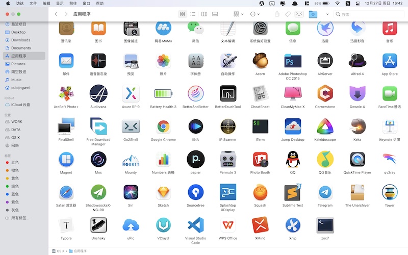Viewport: 408px width, 255px height.
Task: Switch to column view in toolbar
Action: 205,14
